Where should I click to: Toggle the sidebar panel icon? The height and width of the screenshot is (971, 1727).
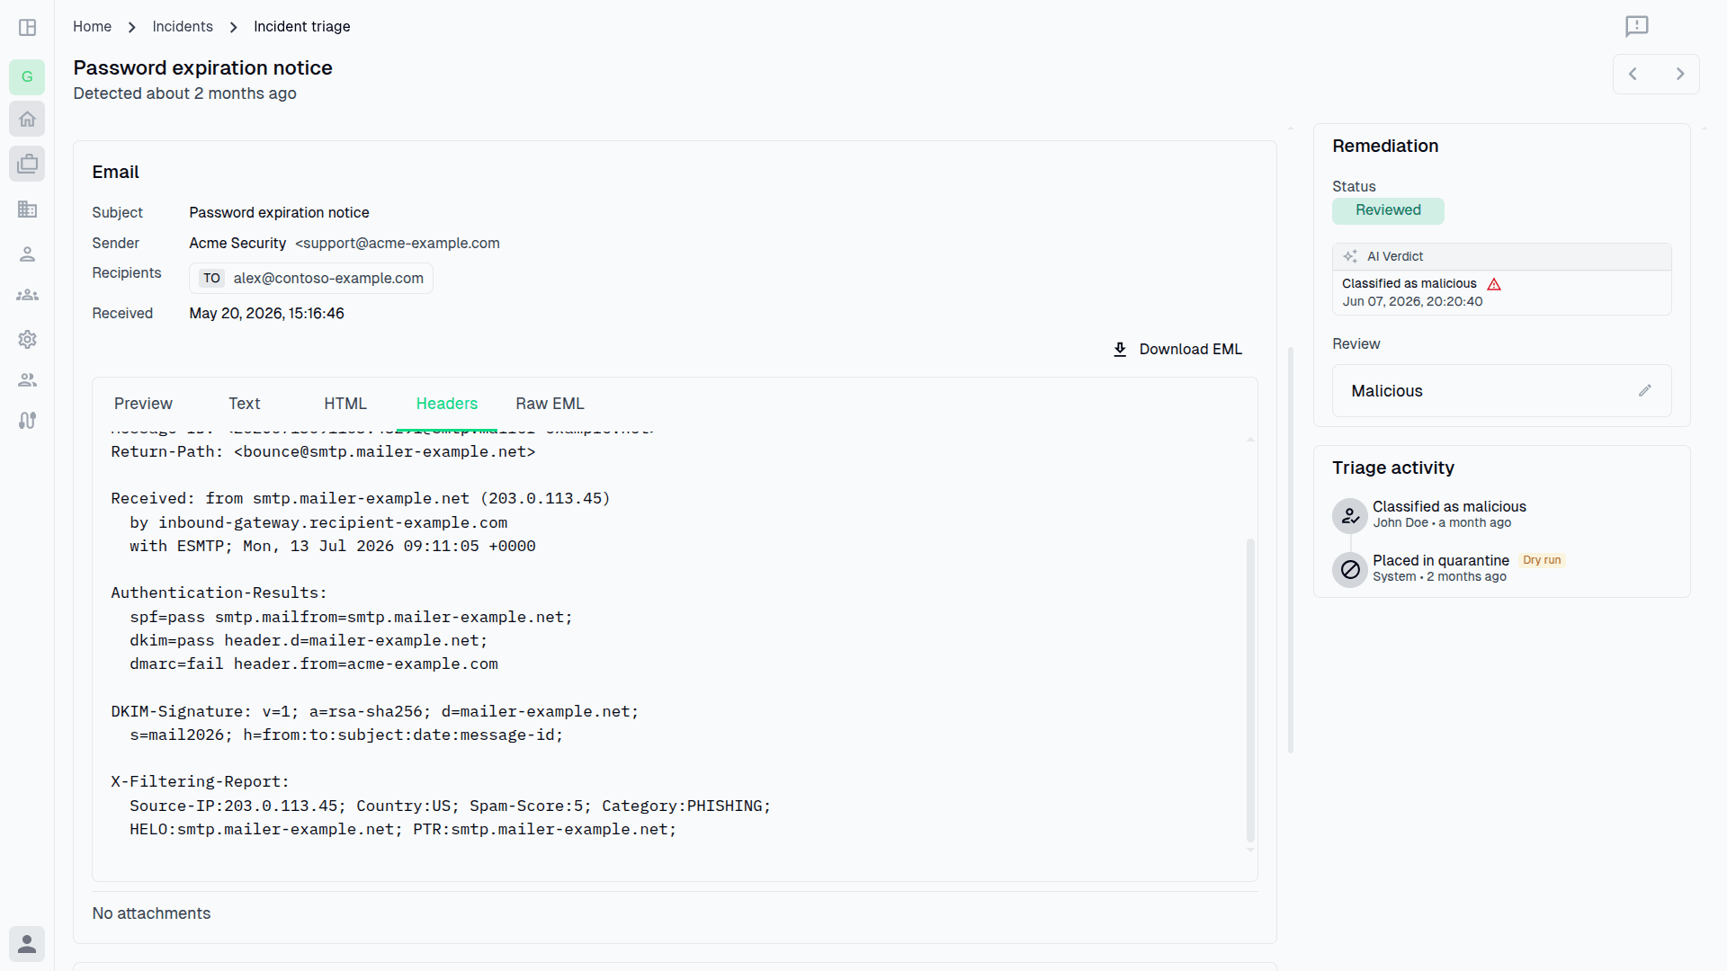tap(27, 27)
